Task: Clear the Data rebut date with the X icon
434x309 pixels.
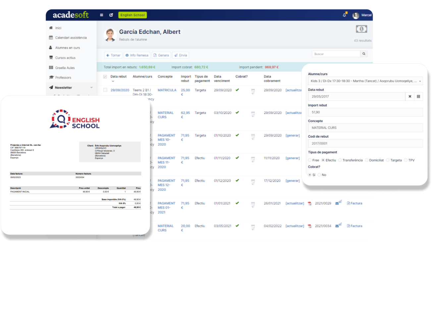Action: pyautogui.click(x=410, y=97)
